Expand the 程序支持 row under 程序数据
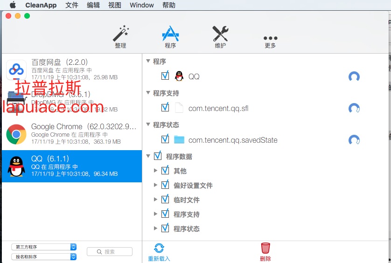This screenshot has width=391, height=263. 155,214
